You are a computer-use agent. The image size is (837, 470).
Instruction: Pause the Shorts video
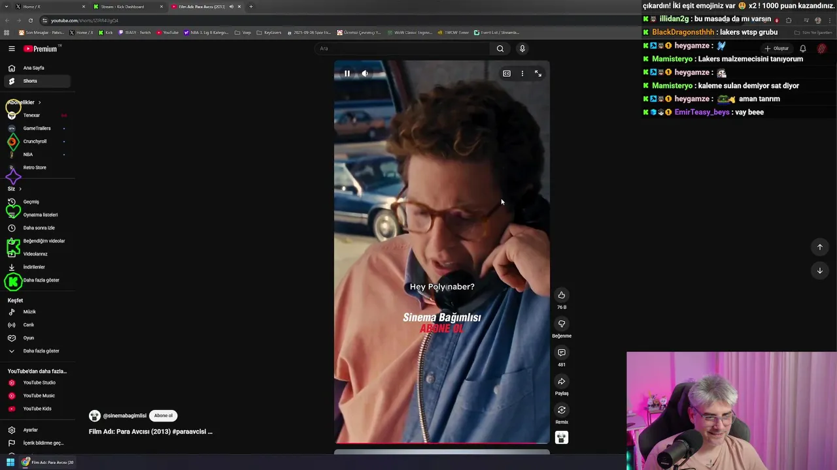click(347, 74)
